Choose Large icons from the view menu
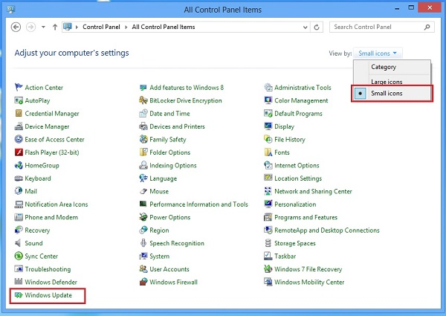 (x=388, y=80)
